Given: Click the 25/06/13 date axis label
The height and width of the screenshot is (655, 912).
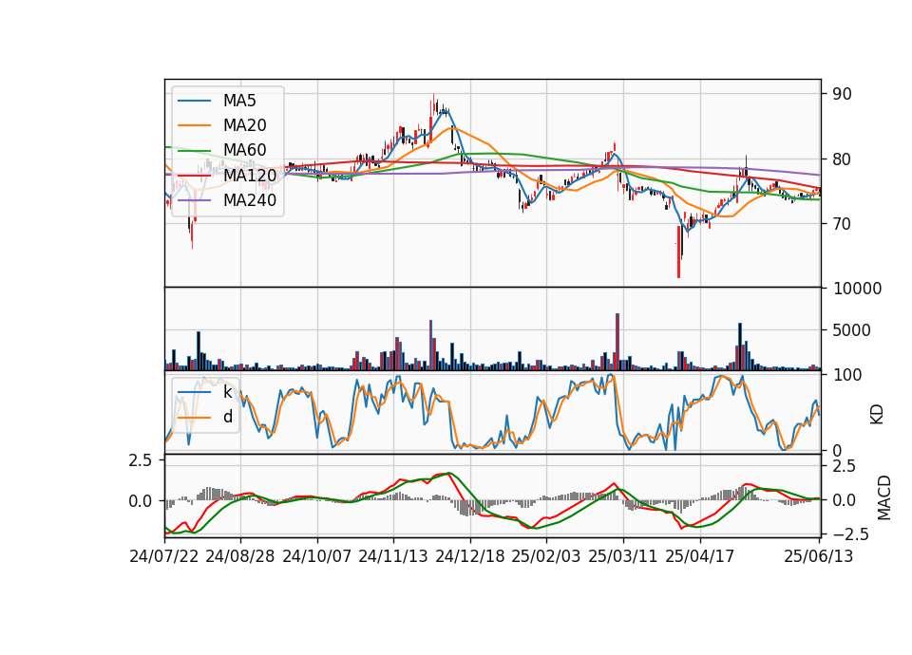Looking at the screenshot, I should click(819, 556).
